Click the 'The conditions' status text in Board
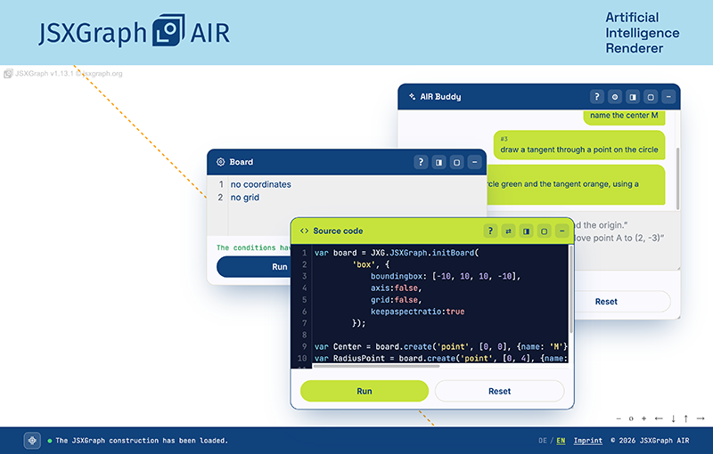The width and height of the screenshot is (713, 454). (x=253, y=247)
